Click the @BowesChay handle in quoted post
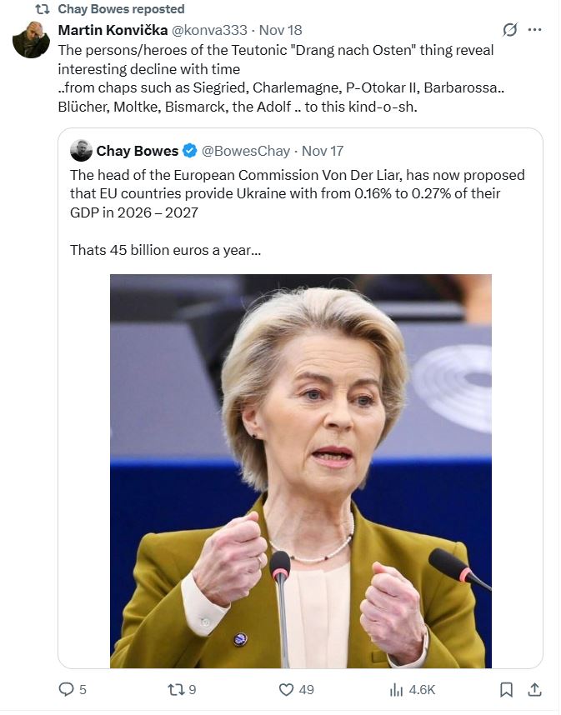The width and height of the screenshot is (561, 715). tap(246, 151)
